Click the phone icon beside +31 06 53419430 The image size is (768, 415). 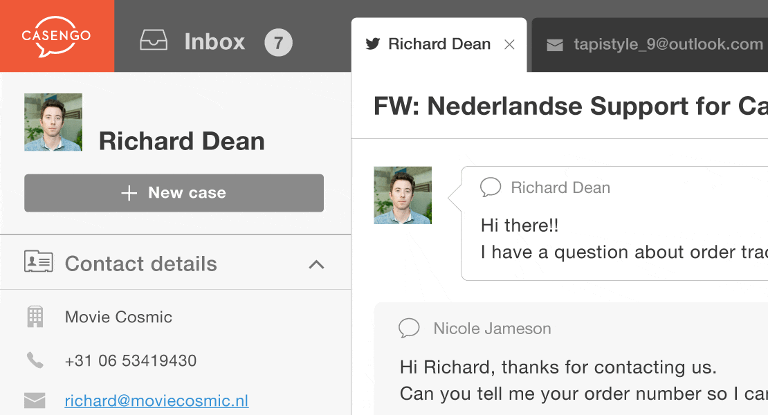pos(35,360)
